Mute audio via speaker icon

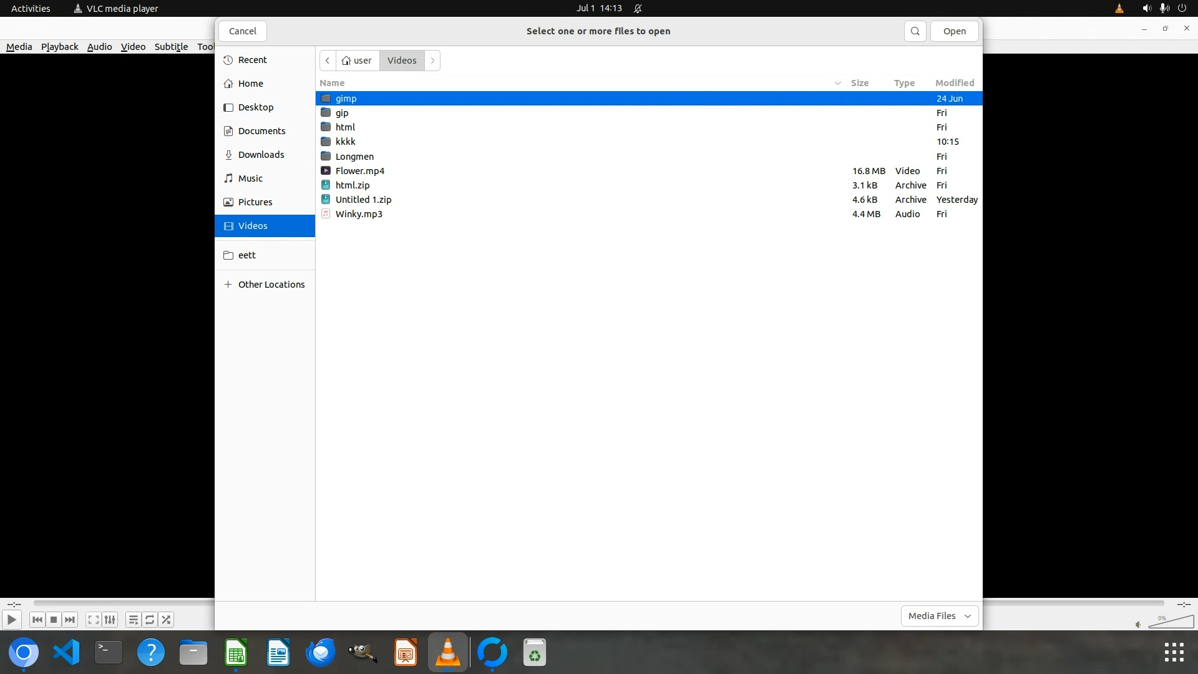coord(1138,625)
